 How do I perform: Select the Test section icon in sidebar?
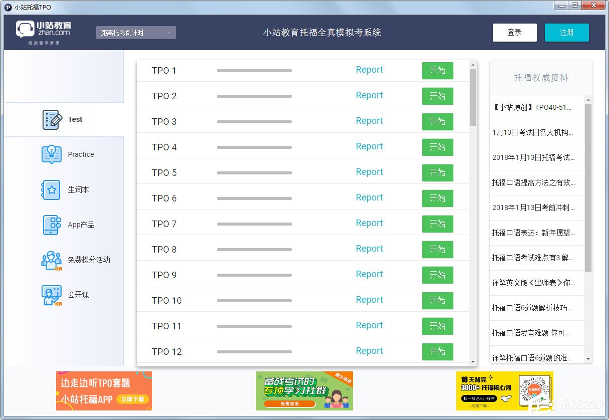coord(51,119)
